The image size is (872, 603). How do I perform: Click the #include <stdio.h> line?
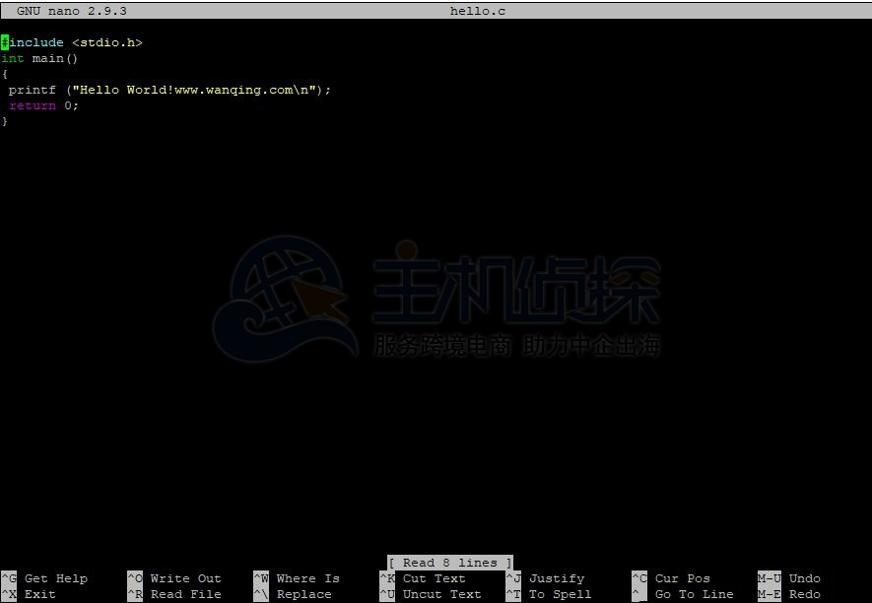coord(72,42)
